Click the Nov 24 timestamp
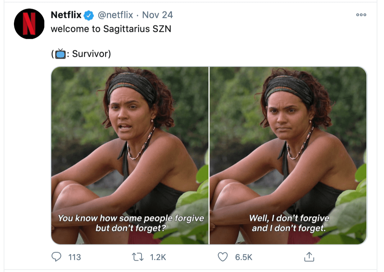This screenshot has height=272, width=384. [x=158, y=15]
